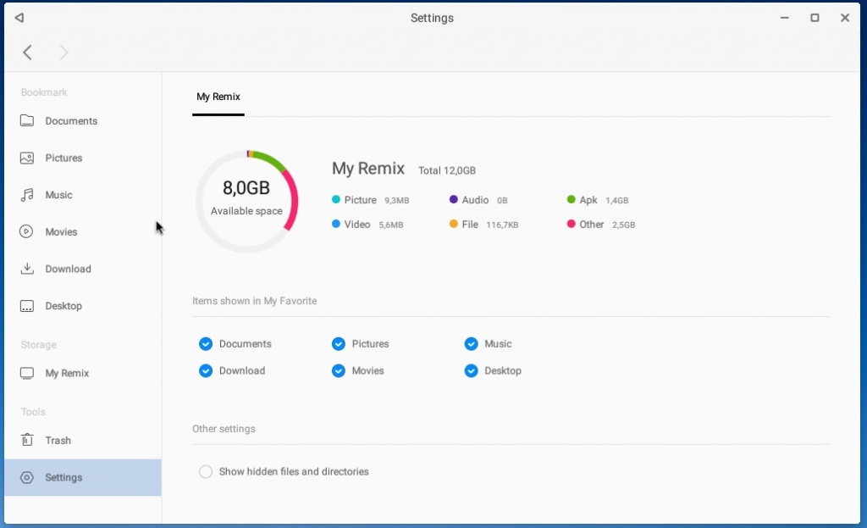Image resolution: width=867 pixels, height=528 pixels.
Task: Uncheck Desktop in My Favorite items
Action: pyautogui.click(x=472, y=370)
